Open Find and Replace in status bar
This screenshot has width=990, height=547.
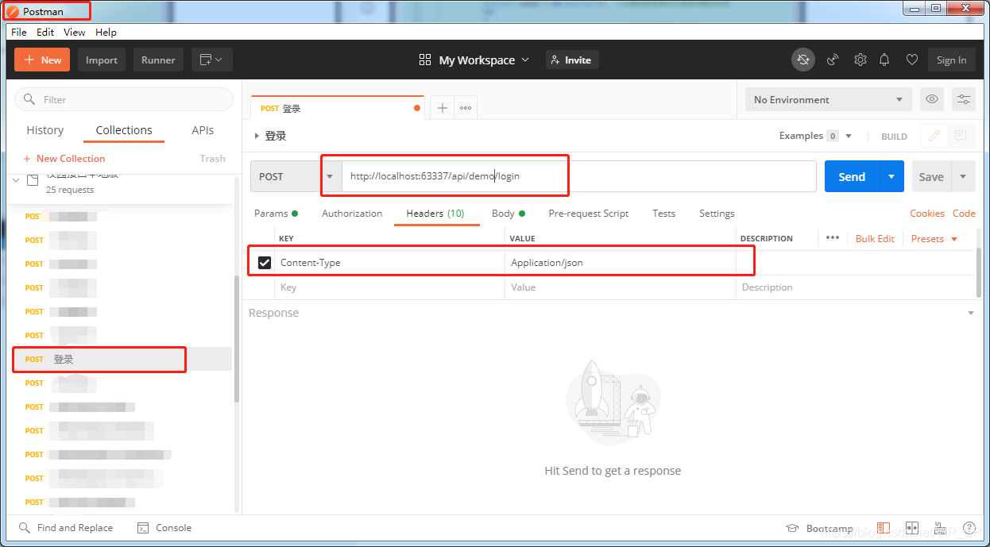[x=66, y=528]
